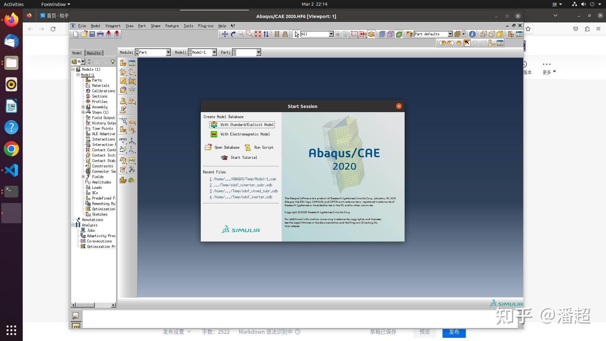Toggle wireframe render style
The width and height of the screenshot is (606, 341).
(x=483, y=34)
